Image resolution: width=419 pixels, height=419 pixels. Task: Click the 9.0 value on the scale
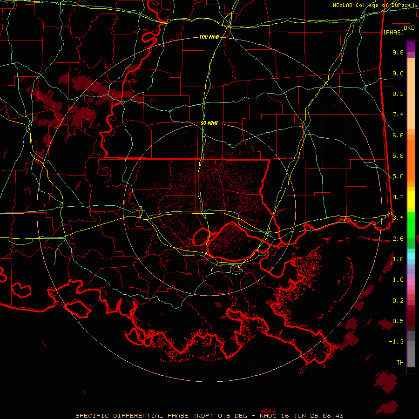coord(398,73)
